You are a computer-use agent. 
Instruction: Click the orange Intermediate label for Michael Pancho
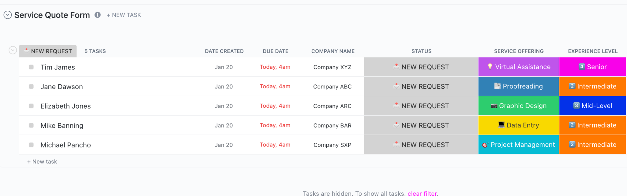click(x=592, y=145)
